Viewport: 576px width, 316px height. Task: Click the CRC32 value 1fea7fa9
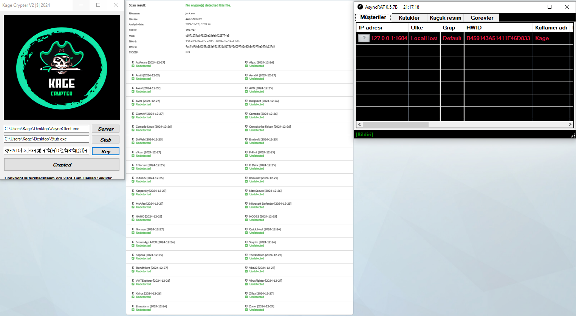tap(190, 30)
